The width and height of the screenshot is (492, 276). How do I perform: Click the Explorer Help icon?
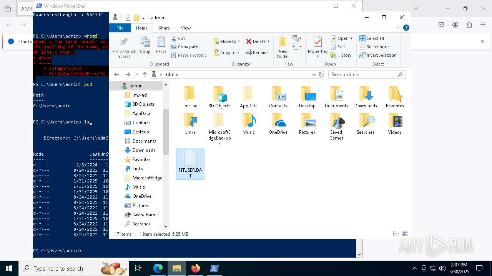pyautogui.click(x=406, y=28)
